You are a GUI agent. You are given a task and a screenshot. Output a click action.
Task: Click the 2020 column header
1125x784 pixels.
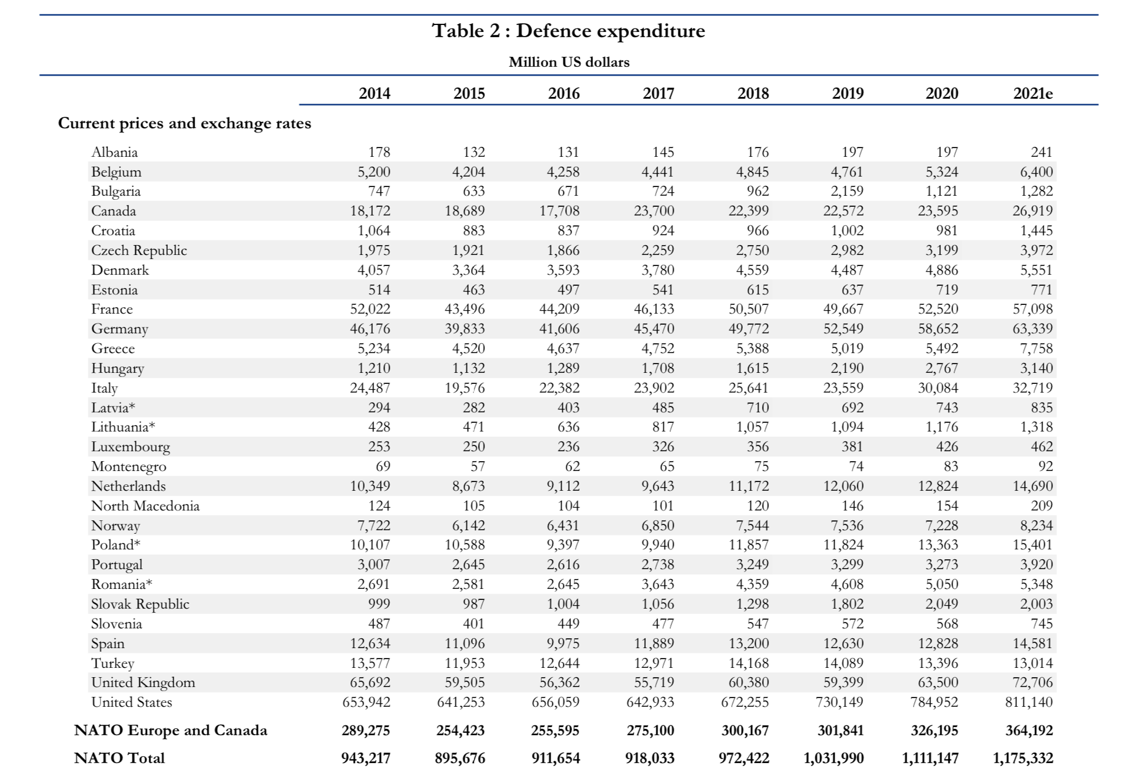coord(942,93)
